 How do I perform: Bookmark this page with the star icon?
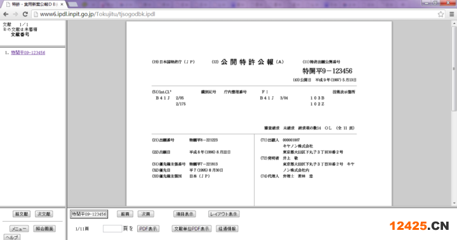[x=440, y=14]
